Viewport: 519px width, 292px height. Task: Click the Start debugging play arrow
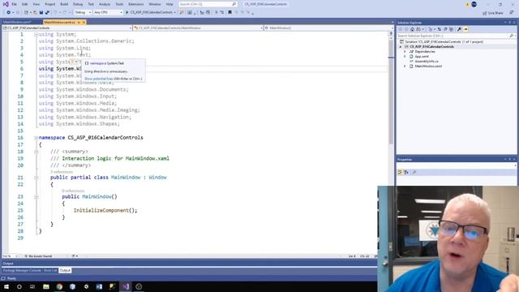point(127,13)
